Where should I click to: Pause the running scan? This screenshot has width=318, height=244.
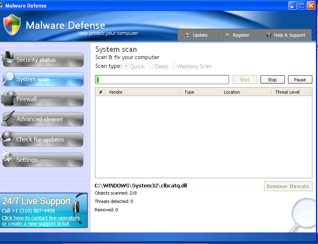tap(300, 80)
